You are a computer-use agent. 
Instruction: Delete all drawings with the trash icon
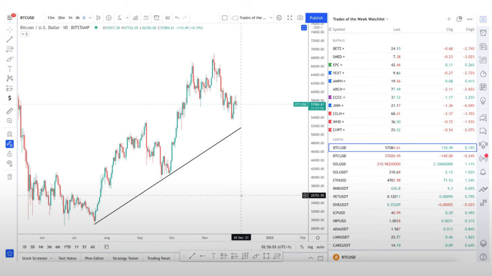[10, 177]
